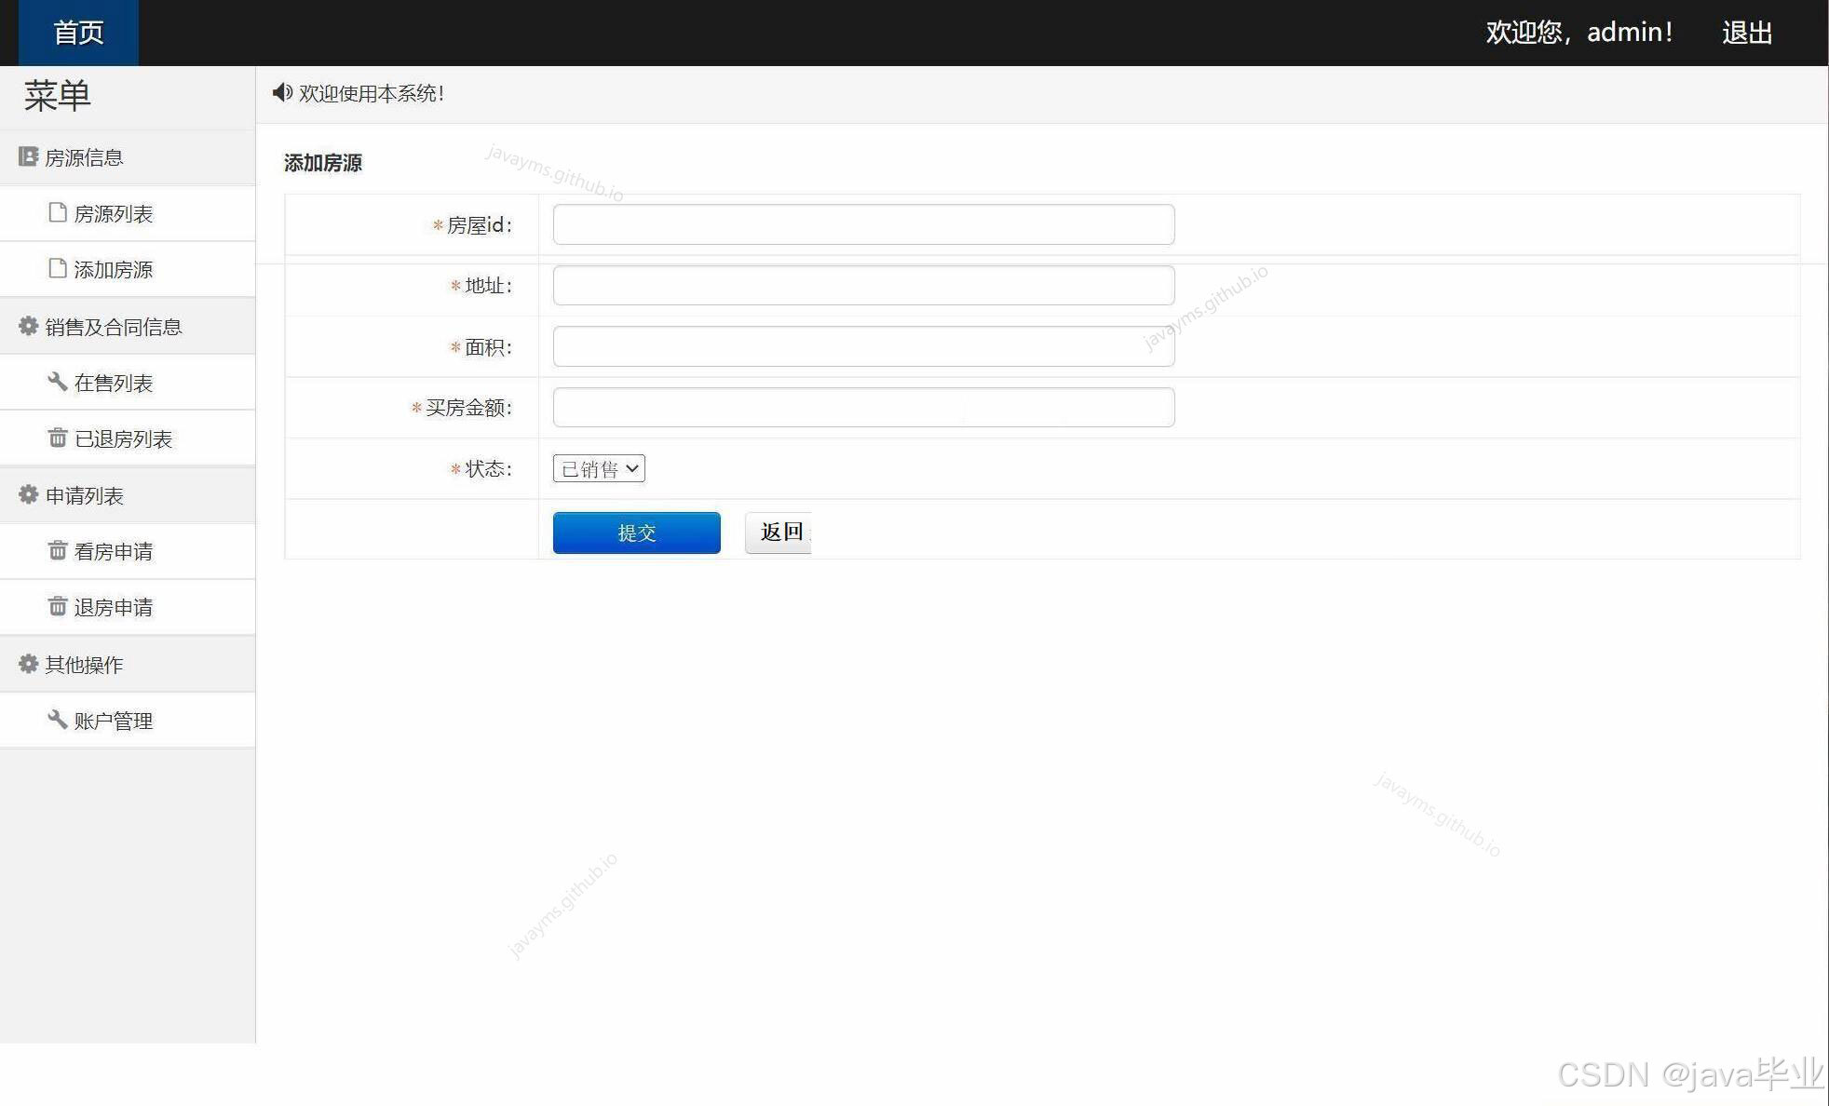Click the trash icon beside 看房申请
Image resolution: width=1829 pixels, height=1106 pixels.
pos(57,550)
